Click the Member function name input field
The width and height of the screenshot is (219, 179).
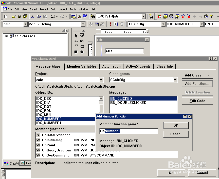(129, 131)
